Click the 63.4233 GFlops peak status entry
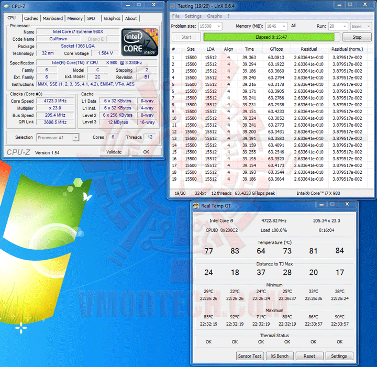 (x=255, y=193)
